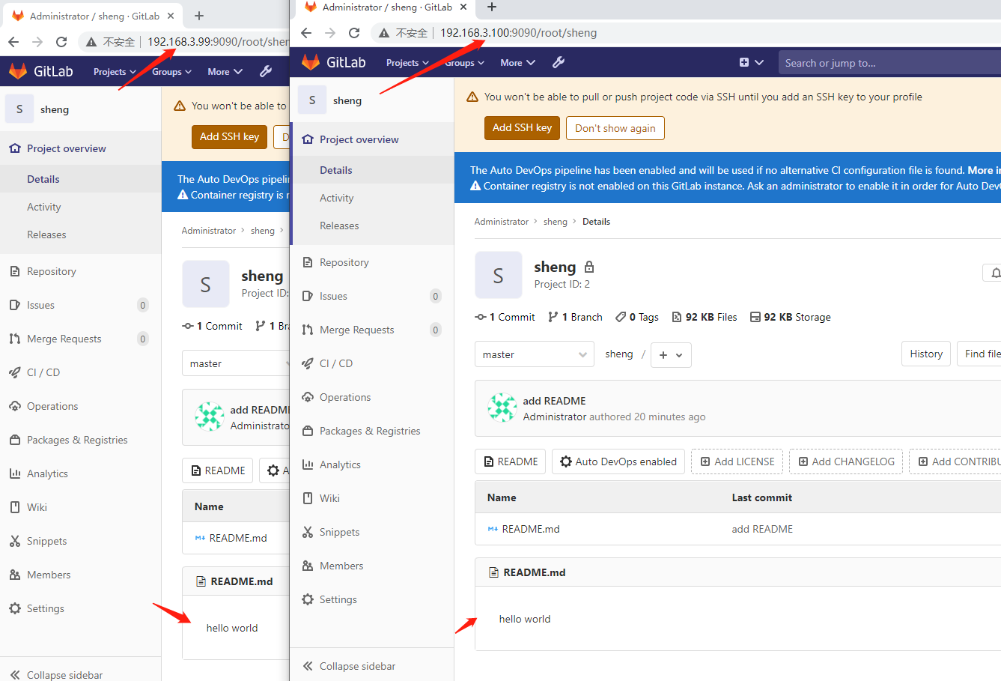The image size is (1001, 681).
Task: Click the GitLab fox logo in front window
Action: [311, 62]
